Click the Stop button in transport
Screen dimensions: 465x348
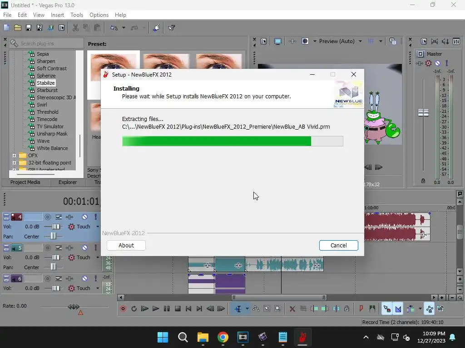pyautogui.click(x=178, y=309)
